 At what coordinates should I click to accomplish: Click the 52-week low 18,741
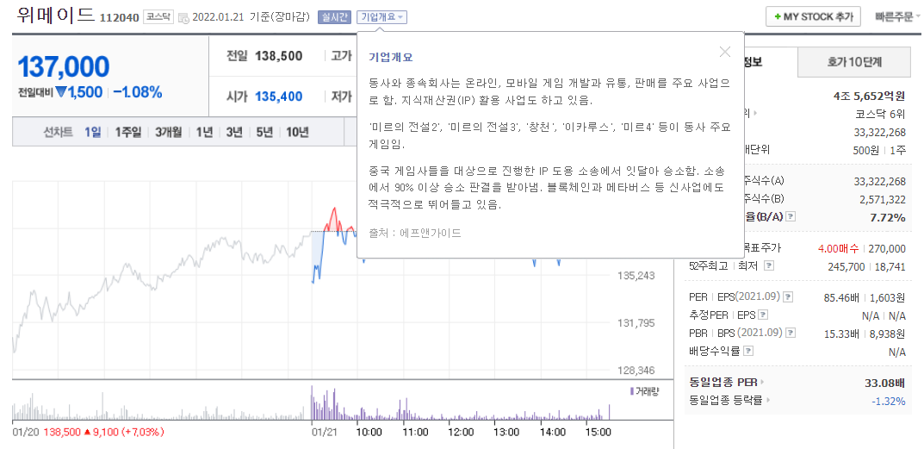point(891,266)
